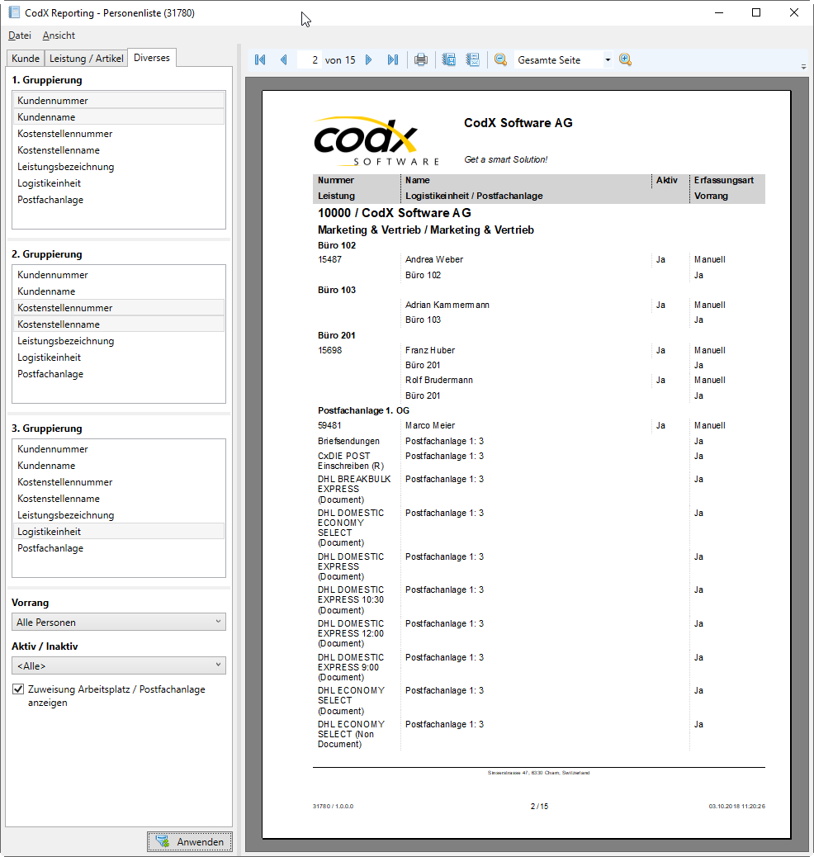Select Leistungsbezeichnung in 1. Gruppierung
Screen dimensions: 814x857
point(119,167)
